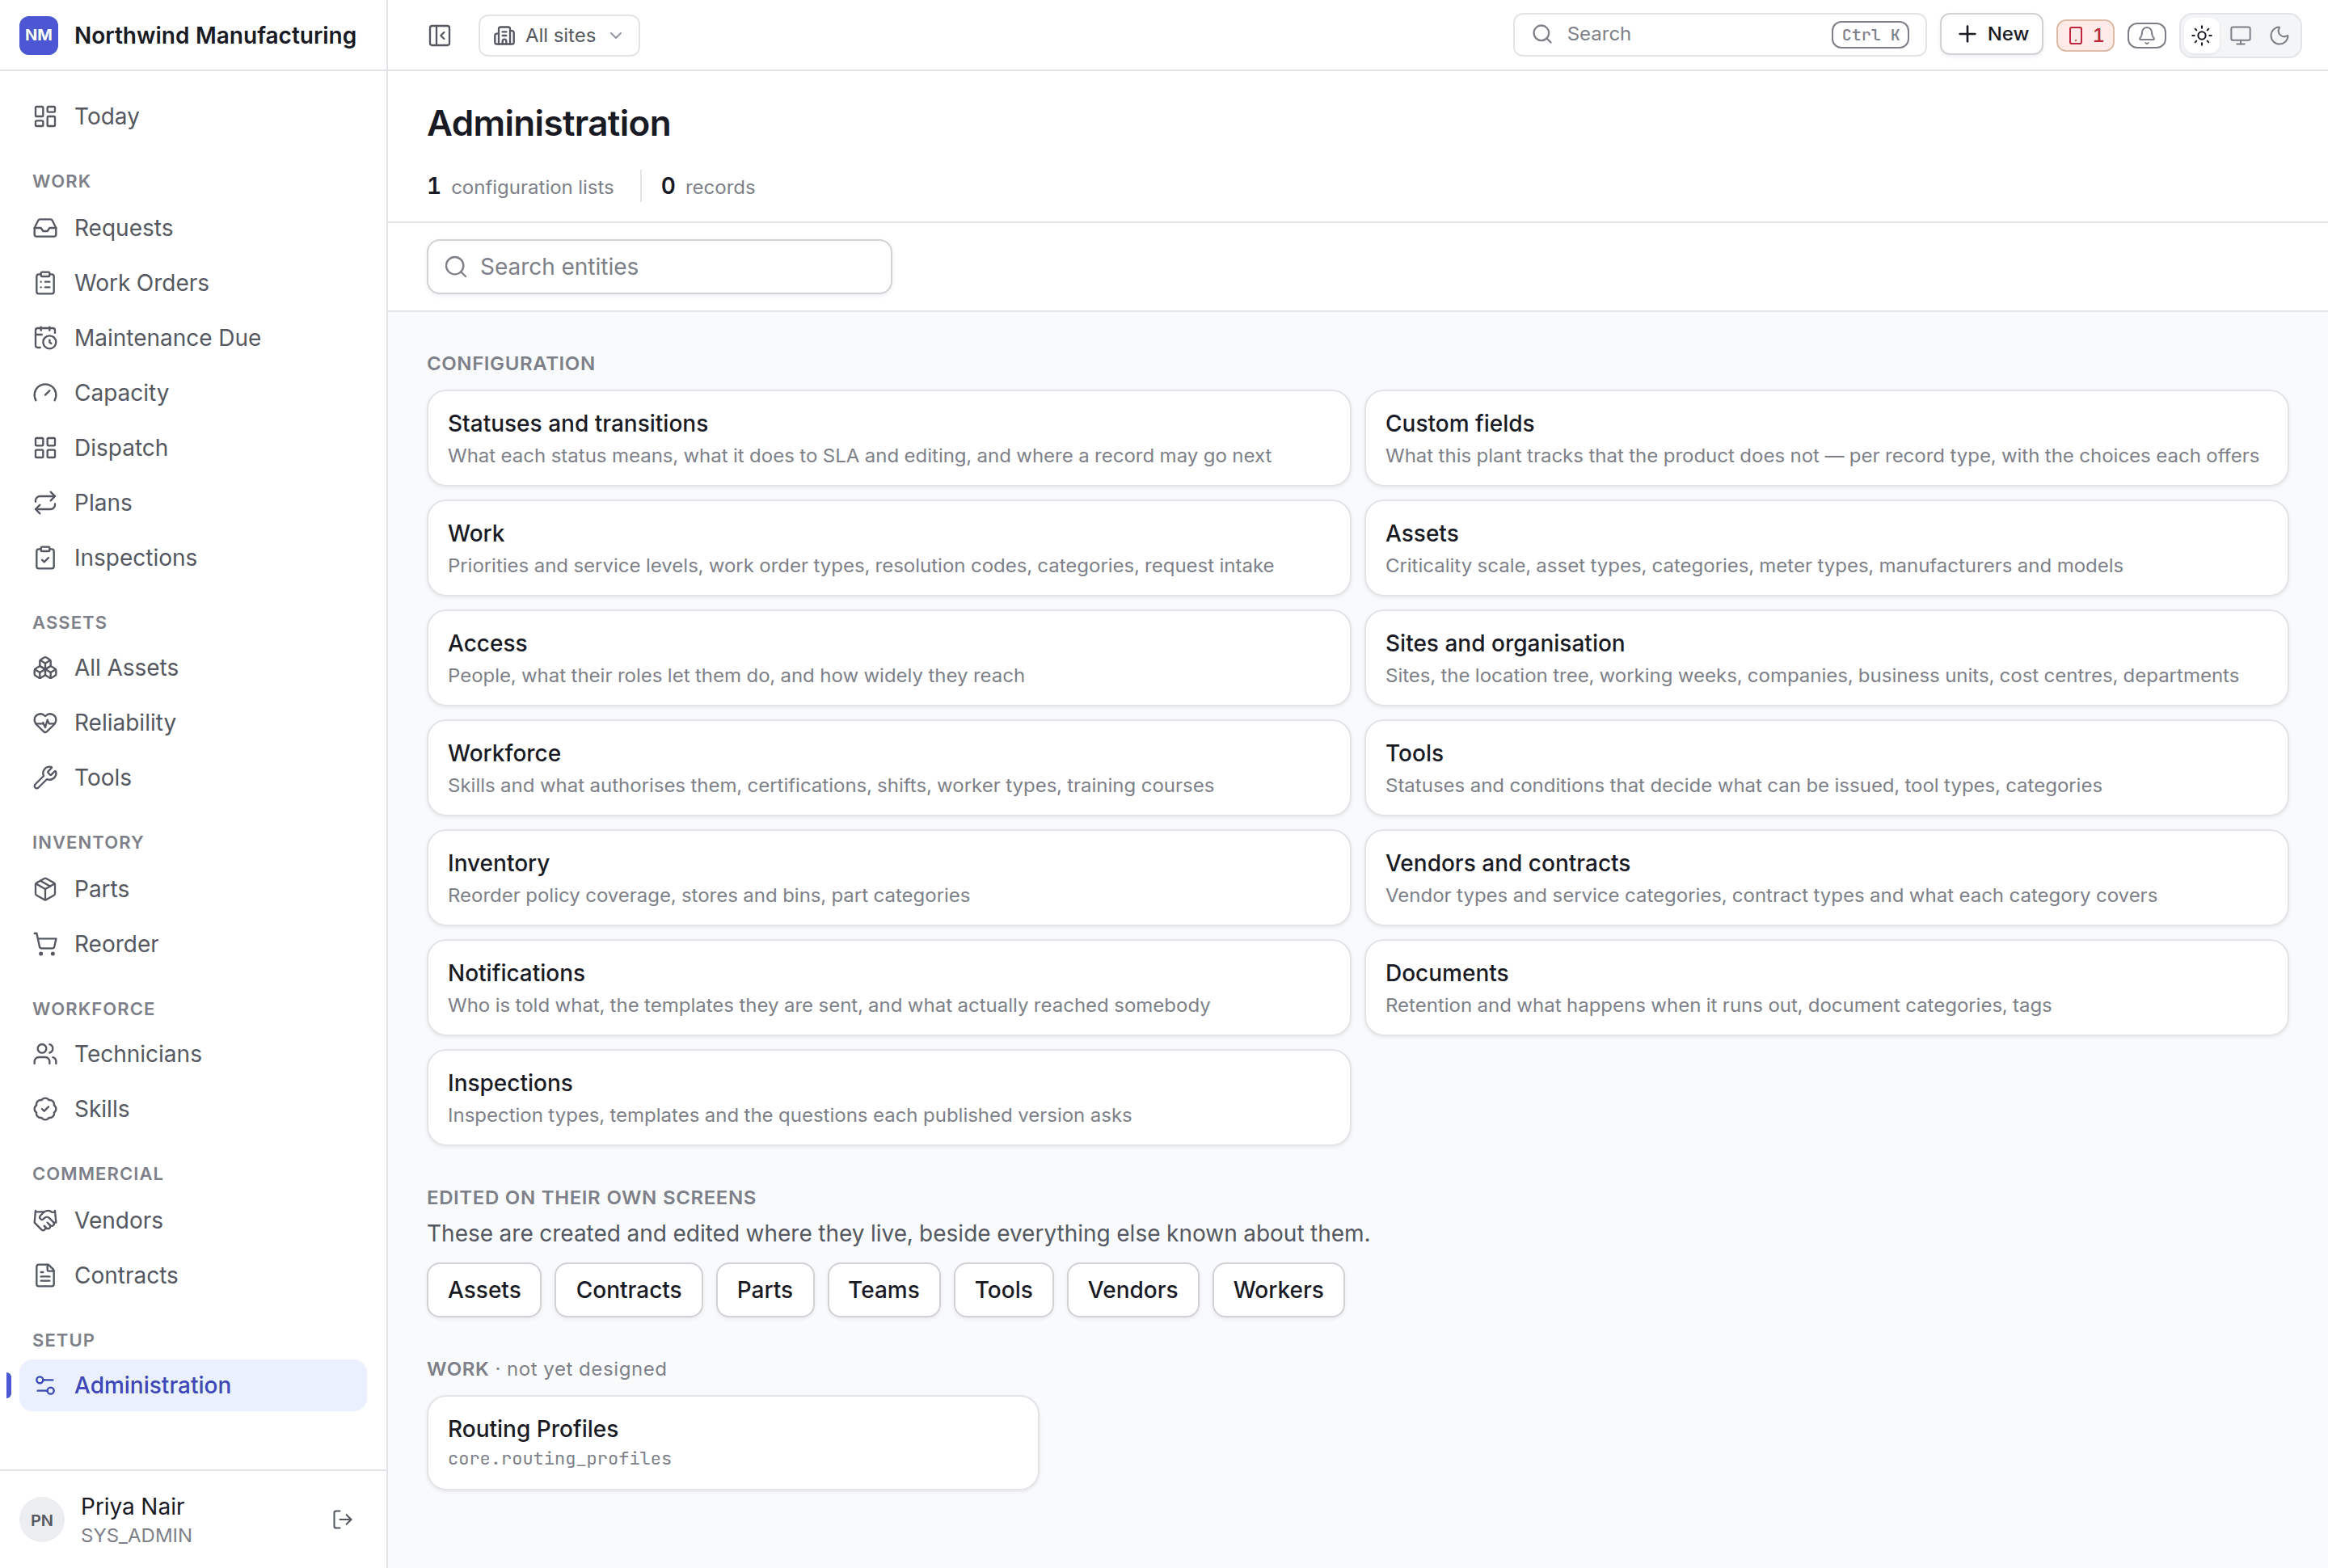The image size is (2328, 1568).
Task: Click the Technicians people icon
Action: pyautogui.click(x=45, y=1054)
